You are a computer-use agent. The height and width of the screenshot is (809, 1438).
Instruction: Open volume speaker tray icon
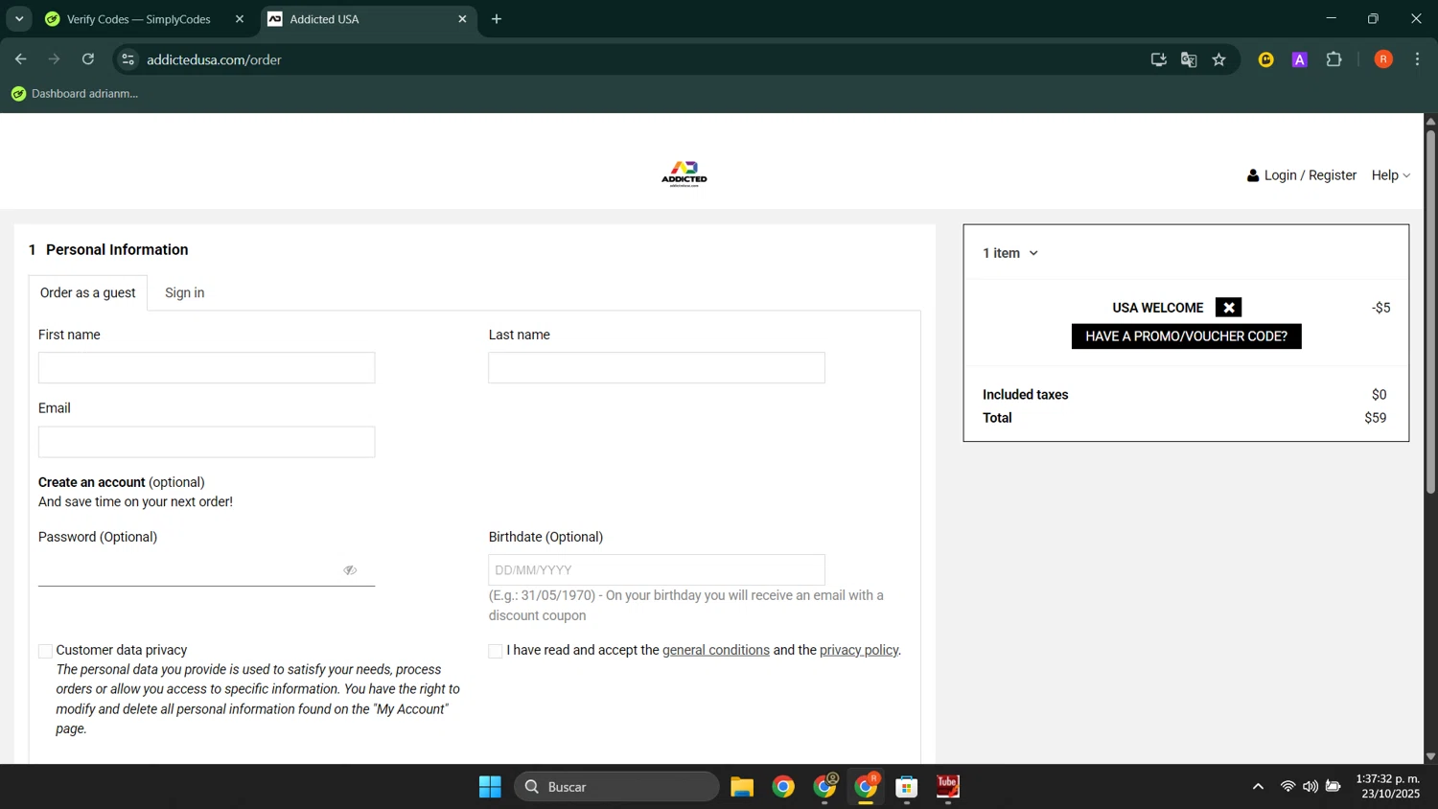[x=1310, y=787]
